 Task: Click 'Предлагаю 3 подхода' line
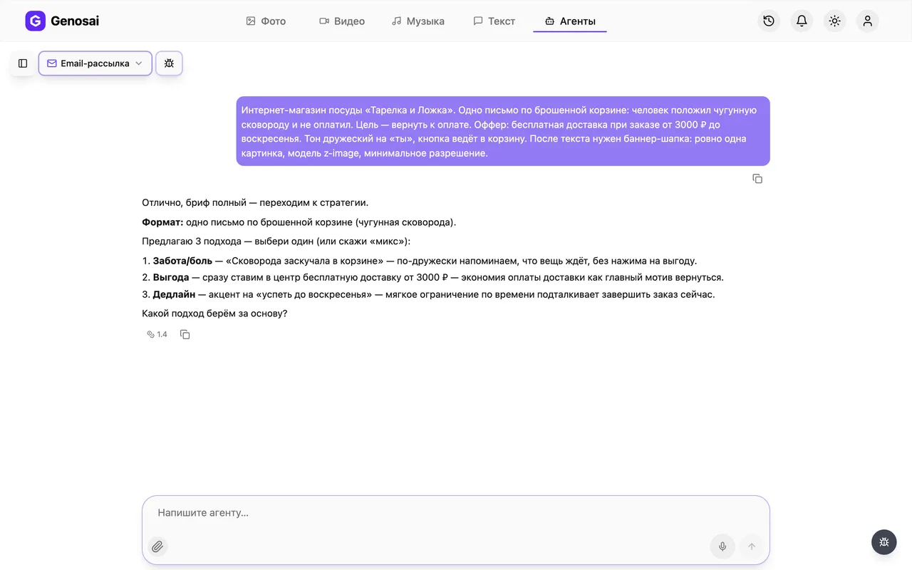point(276,242)
